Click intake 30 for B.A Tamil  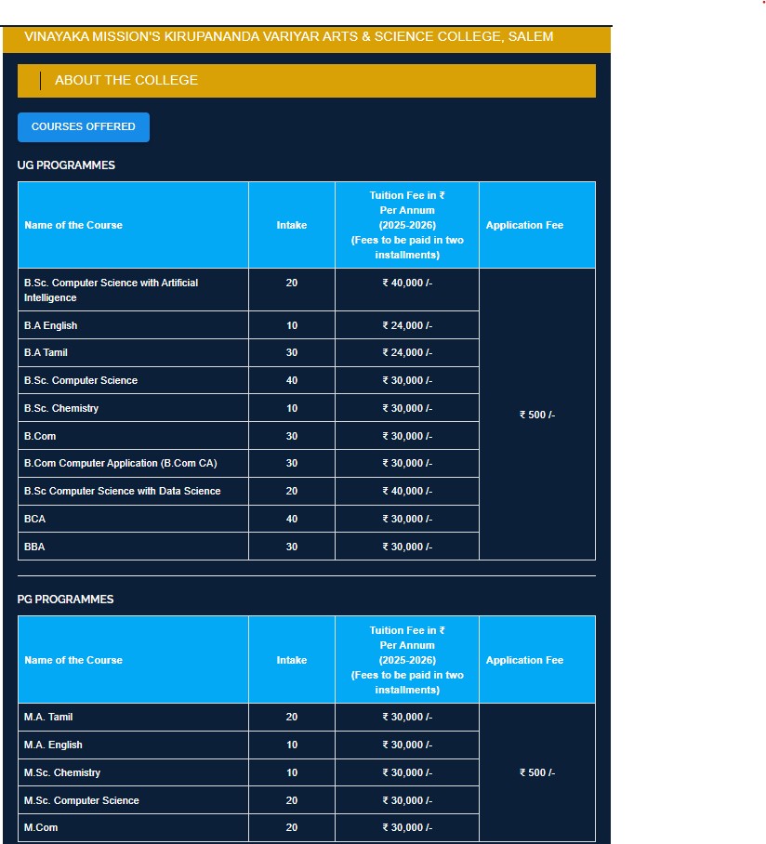point(292,352)
